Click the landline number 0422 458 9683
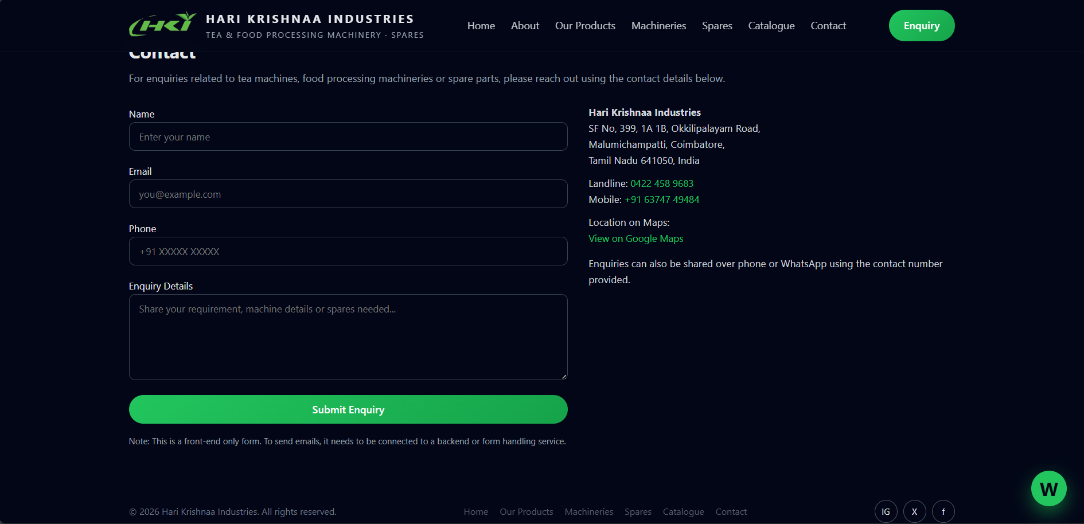 [661, 183]
